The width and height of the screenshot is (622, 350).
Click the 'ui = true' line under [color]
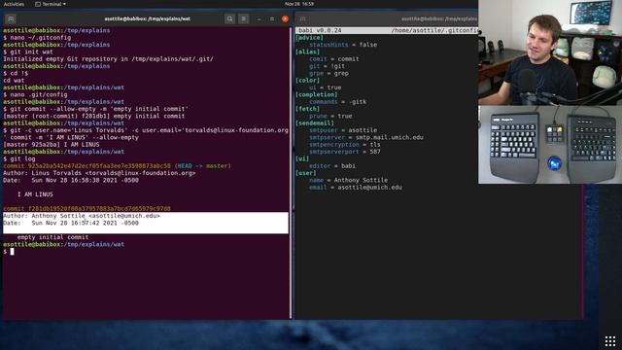pos(326,87)
